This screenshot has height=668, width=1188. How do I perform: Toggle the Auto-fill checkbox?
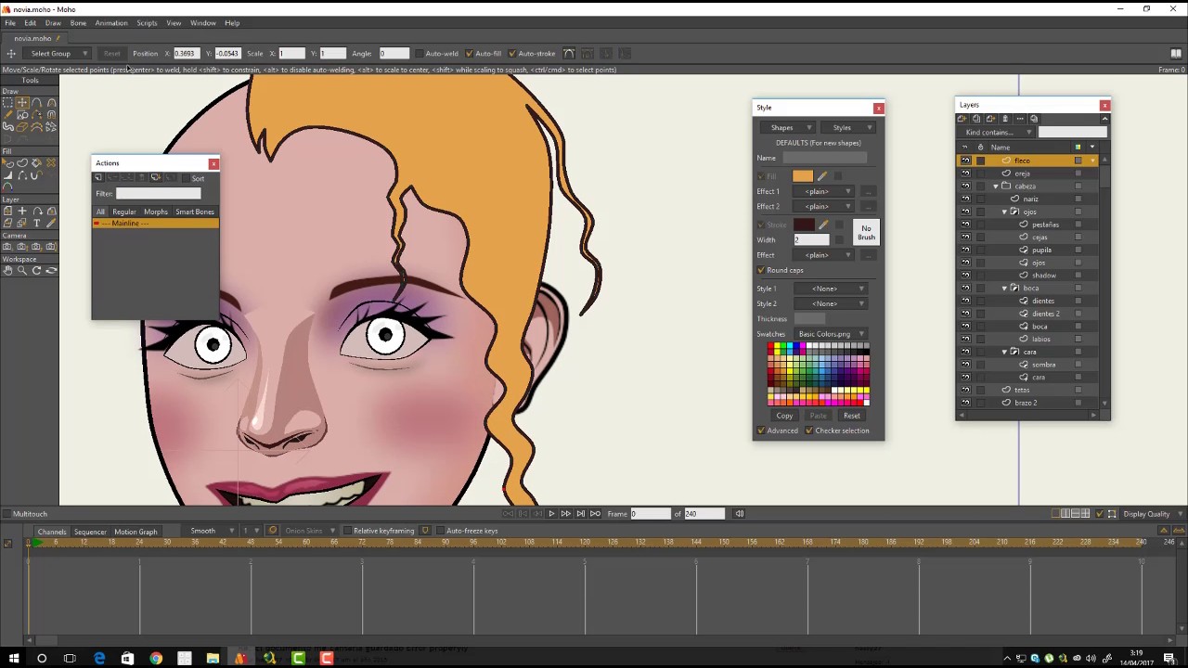[469, 54]
